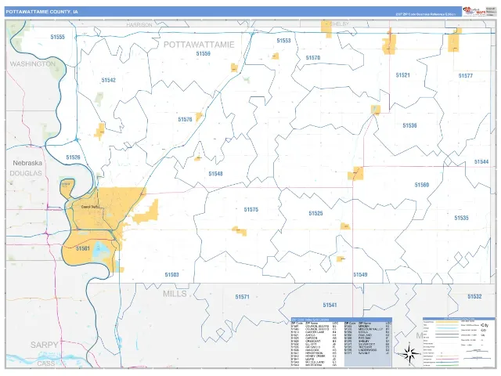
Task: Click ZIP code label 51525
Action: (x=315, y=213)
